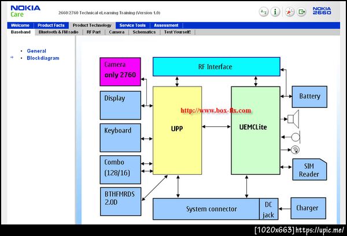347x236 pixels.
Task: Open the RF Part subtab
Action: pyautogui.click(x=93, y=32)
